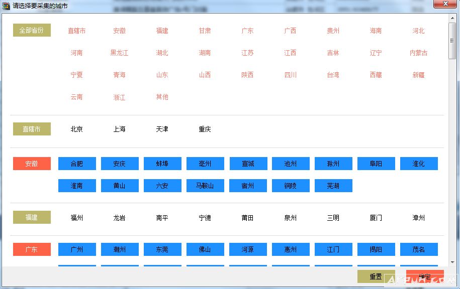This screenshot has height=289, width=460.
Task: Select the 内蒙古 province link
Action: click(x=418, y=53)
